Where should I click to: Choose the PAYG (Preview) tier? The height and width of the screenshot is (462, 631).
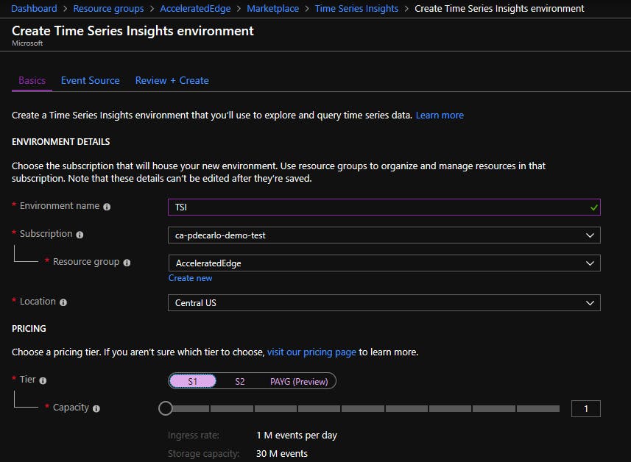tap(300, 381)
